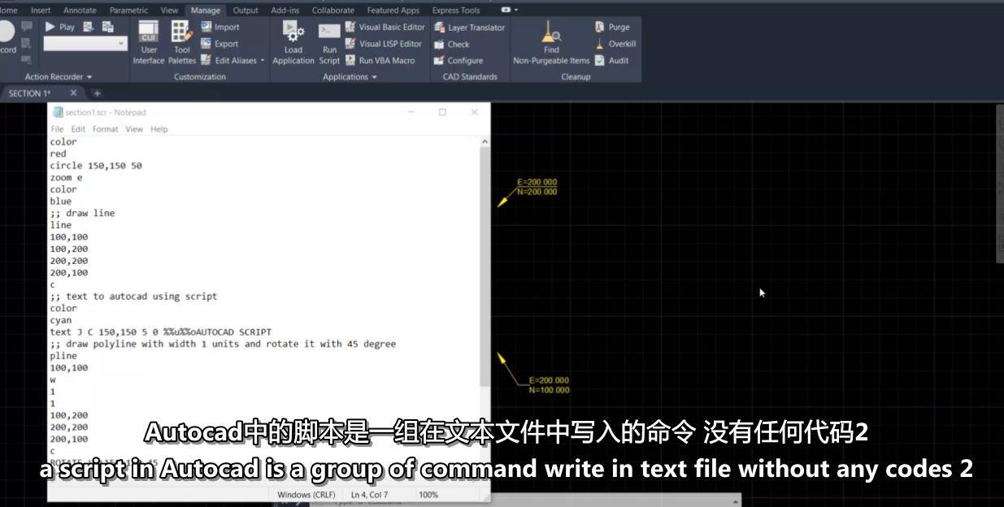Screen dimensions: 1004x507
Task: Switch to the Insert ribbon tab
Action: (40, 10)
